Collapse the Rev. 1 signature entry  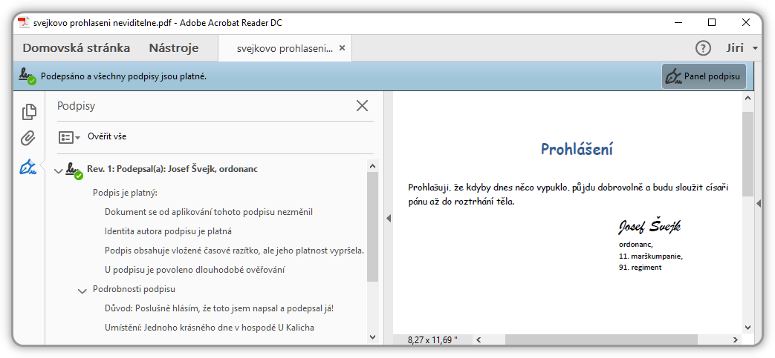(58, 170)
